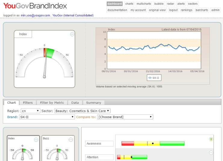Viewport: 223px width, 161px height.
Task: Click the large Index gauge dial
Action: pos(44,62)
